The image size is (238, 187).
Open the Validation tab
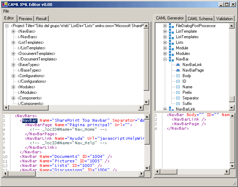[x=224, y=19]
